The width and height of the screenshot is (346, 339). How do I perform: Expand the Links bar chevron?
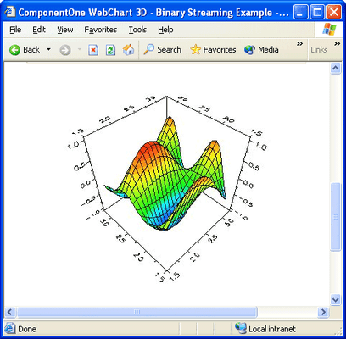(x=337, y=43)
